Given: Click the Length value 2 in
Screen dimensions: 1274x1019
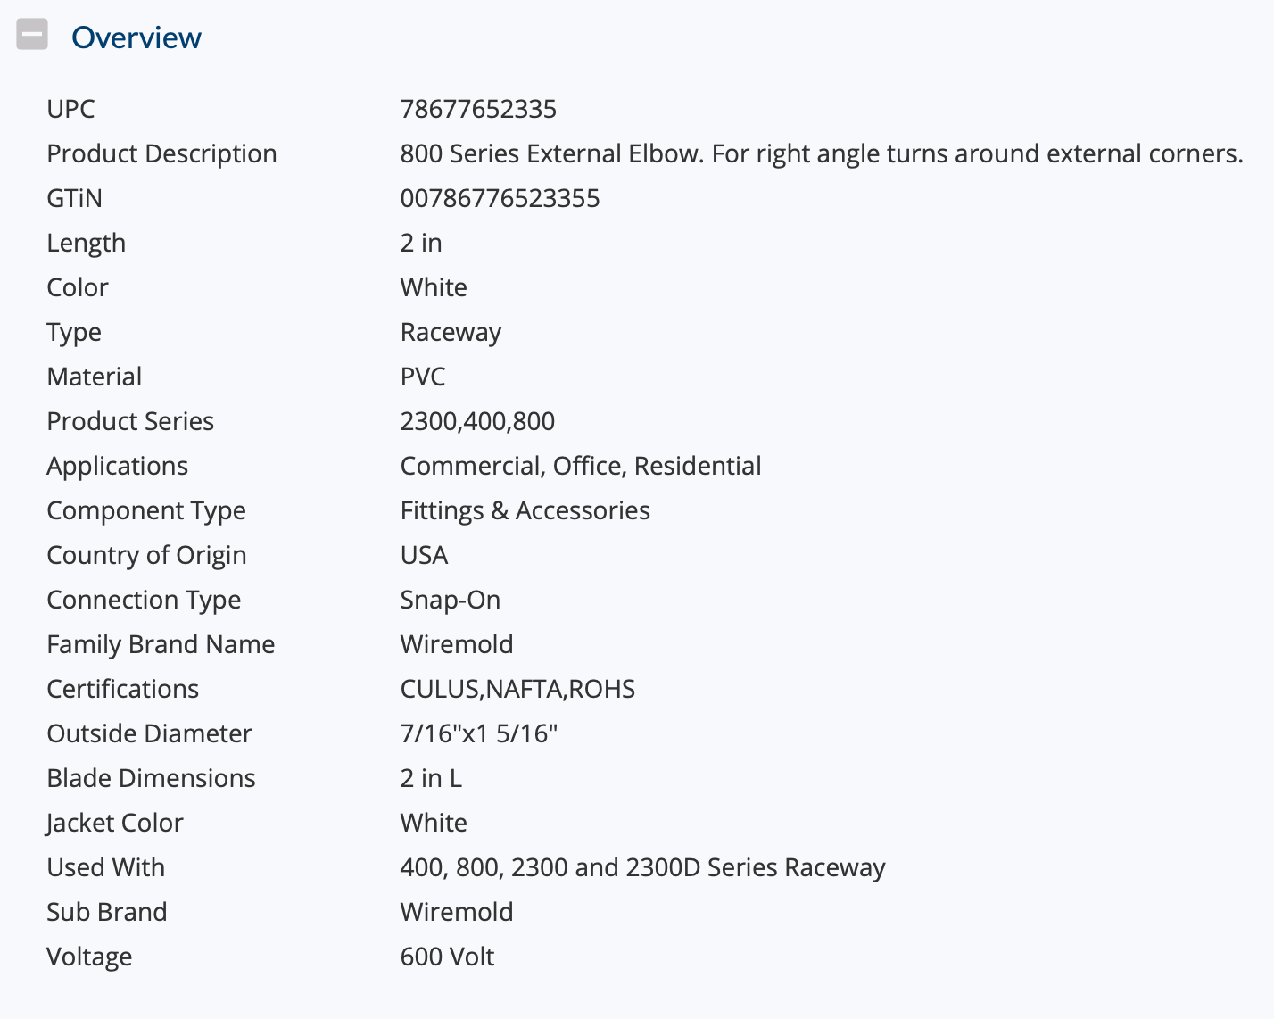Looking at the screenshot, I should click(421, 243).
